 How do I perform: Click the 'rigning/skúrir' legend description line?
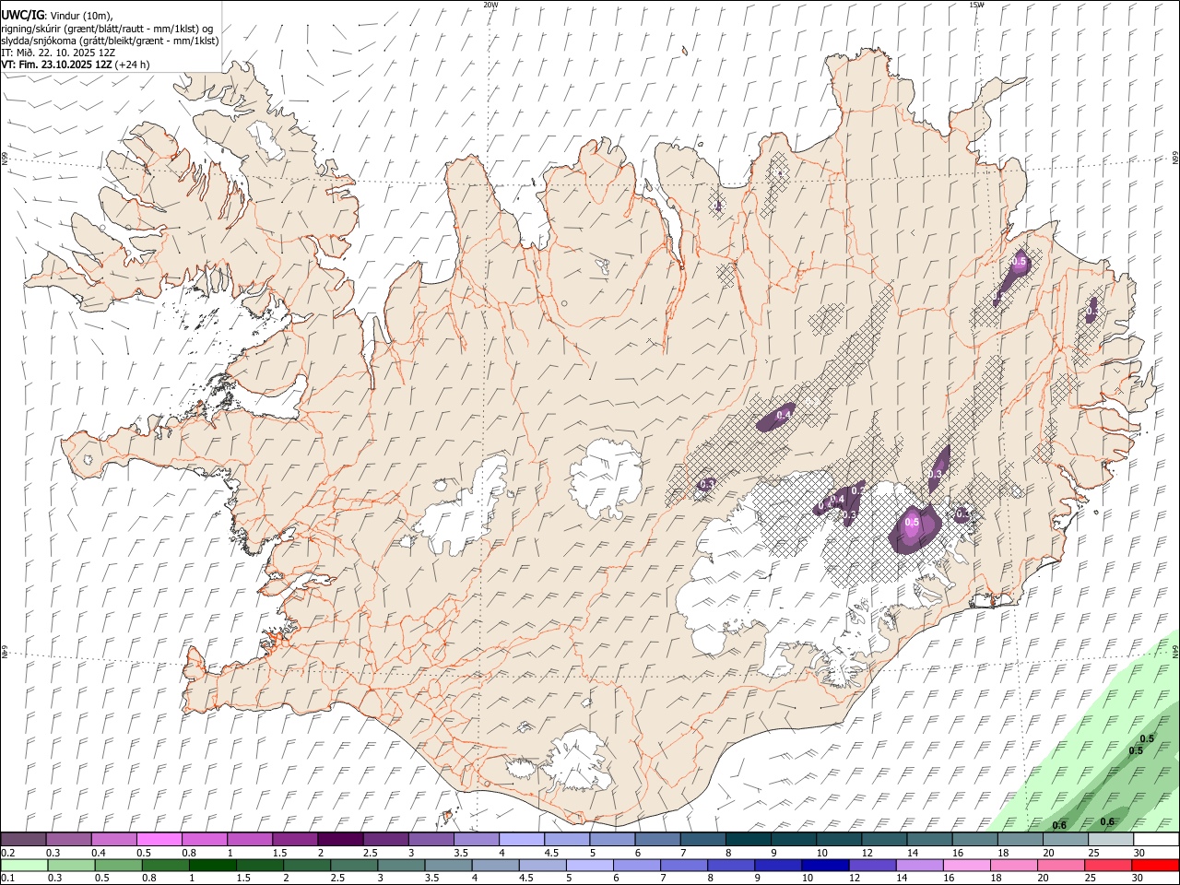pyautogui.click(x=107, y=29)
